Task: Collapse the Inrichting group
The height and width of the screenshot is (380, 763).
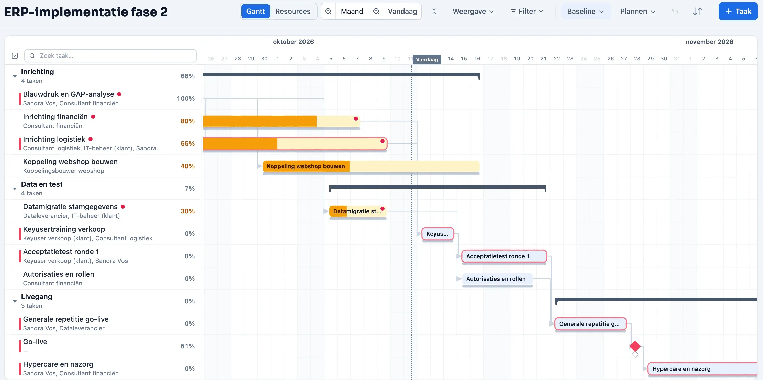Action: (15, 76)
